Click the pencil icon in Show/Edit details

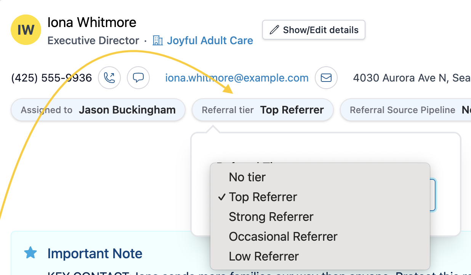click(274, 30)
